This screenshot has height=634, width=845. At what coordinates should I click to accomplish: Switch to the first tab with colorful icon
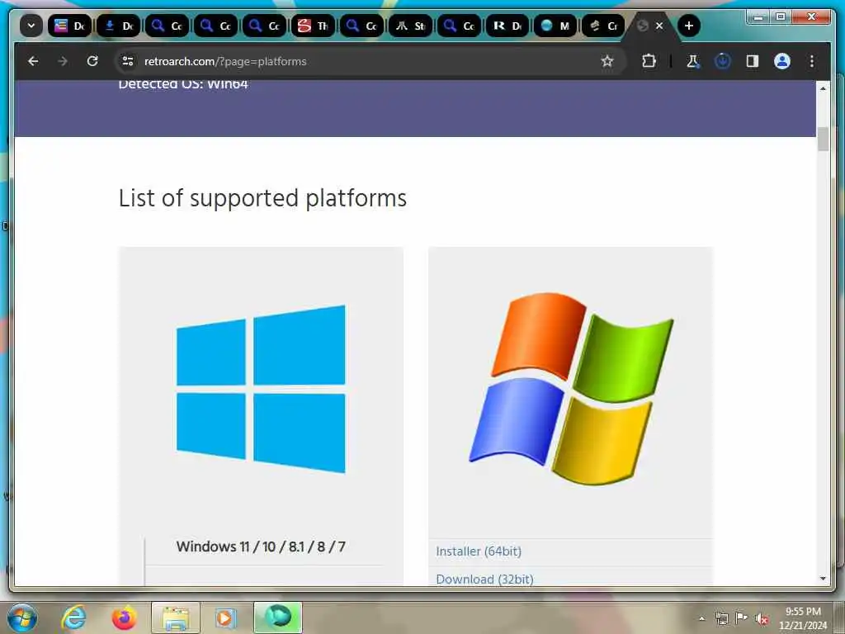70,26
